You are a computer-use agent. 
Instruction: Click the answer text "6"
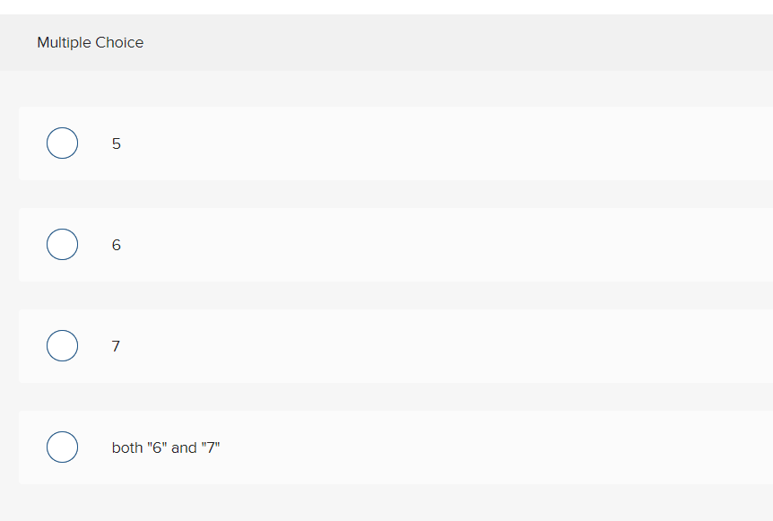coord(116,245)
